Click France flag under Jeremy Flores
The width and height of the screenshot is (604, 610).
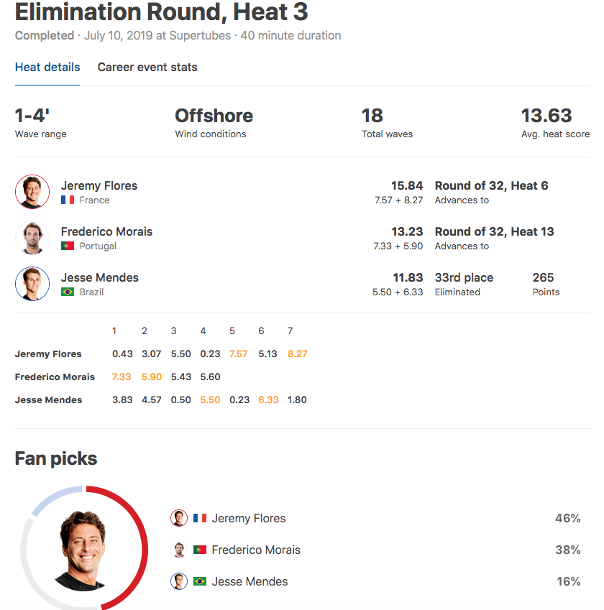click(68, 200)
